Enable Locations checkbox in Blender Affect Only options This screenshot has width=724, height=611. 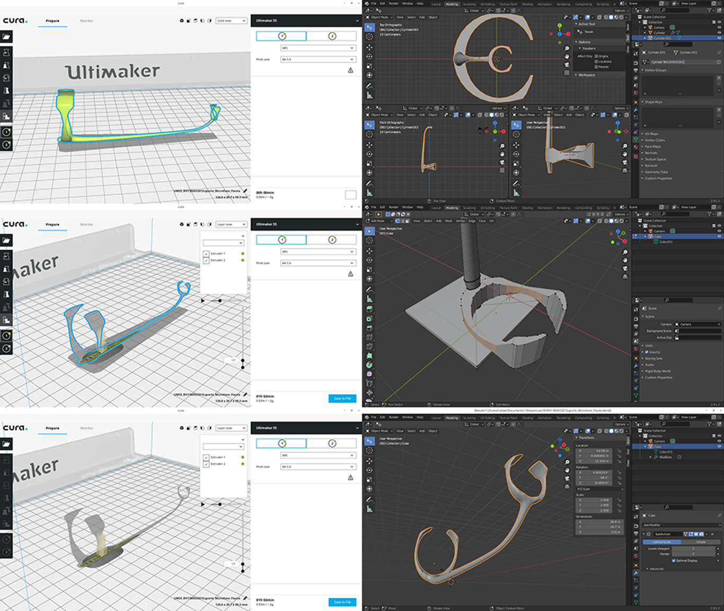coord(596,62)
